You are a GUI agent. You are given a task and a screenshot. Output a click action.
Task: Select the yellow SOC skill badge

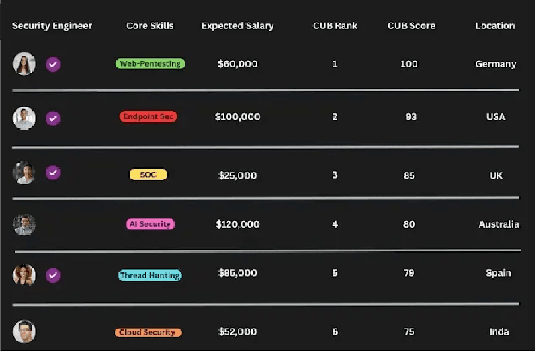point(148,175)
